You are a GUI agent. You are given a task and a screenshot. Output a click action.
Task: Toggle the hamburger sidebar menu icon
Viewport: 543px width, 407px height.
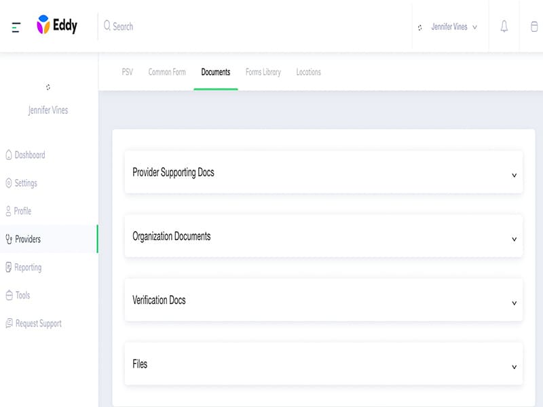pos(16,27)
